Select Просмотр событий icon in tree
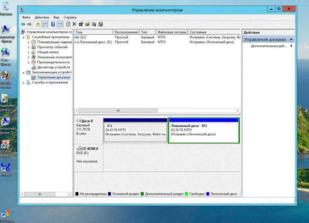Image resolution: width=309 pixels, height=223 pixels. click(x=34, y=47)
